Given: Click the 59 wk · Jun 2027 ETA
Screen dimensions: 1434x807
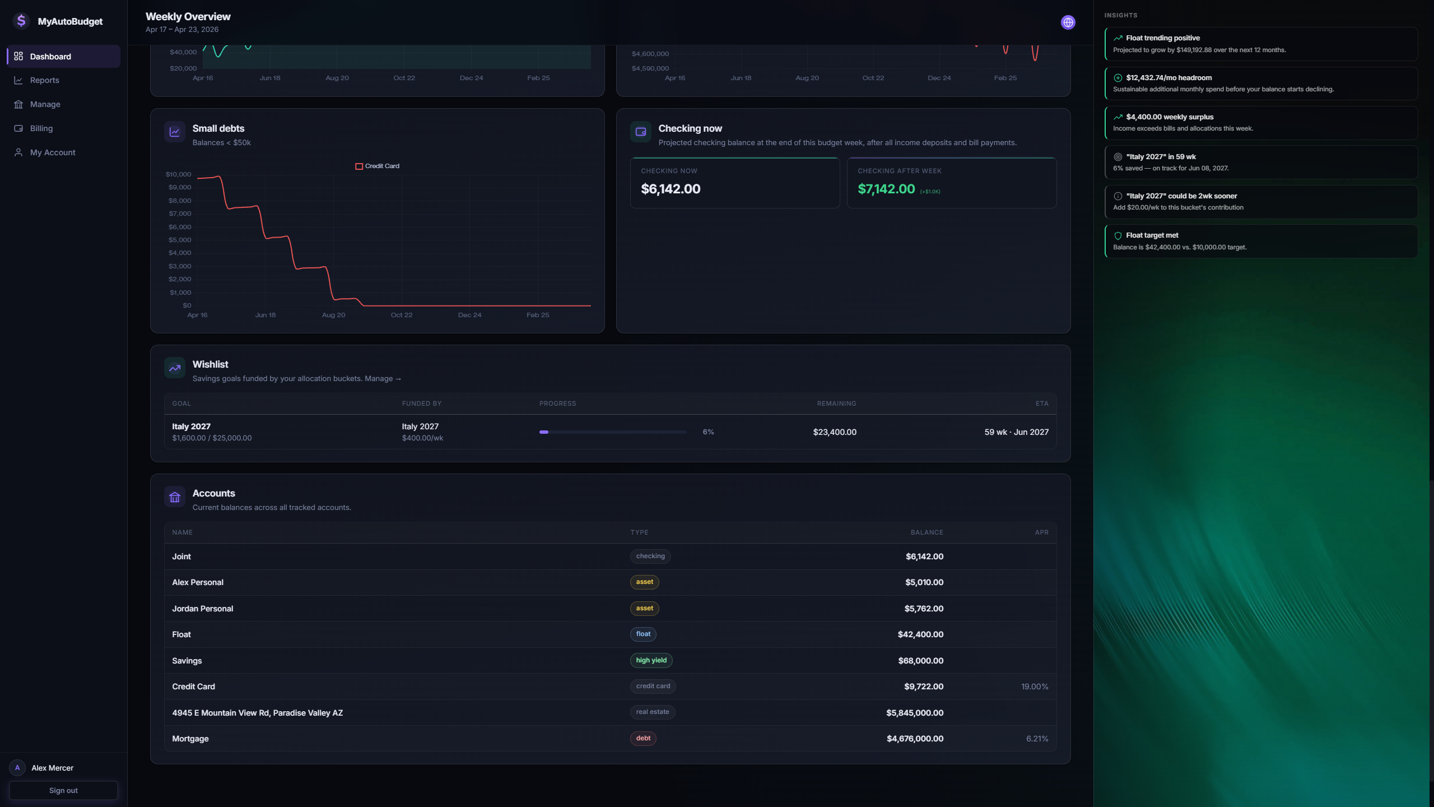Looking at the screenshot, I should click(x=1016, y=432).
